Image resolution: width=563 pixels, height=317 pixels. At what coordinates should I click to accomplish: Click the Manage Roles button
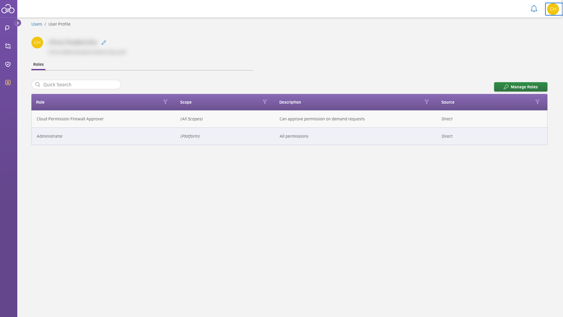point(521,87)
